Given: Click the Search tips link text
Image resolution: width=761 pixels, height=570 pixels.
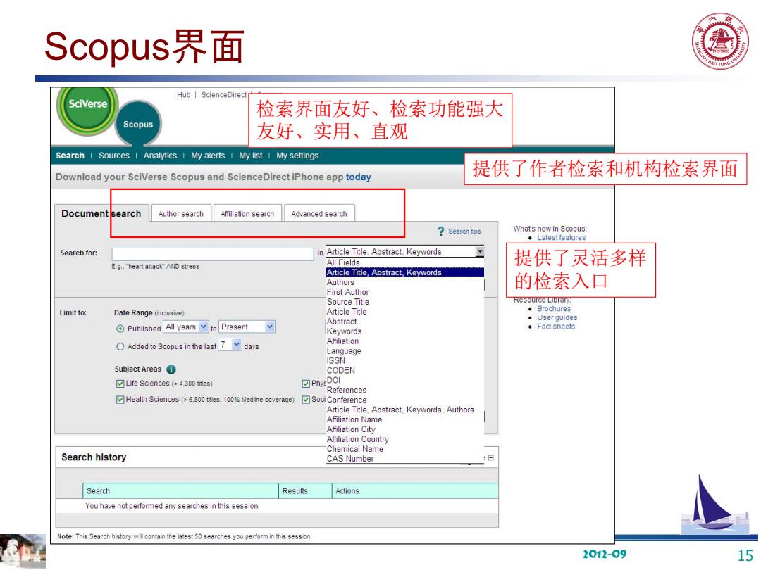Looking at the screenshot, I should (464, 232).
